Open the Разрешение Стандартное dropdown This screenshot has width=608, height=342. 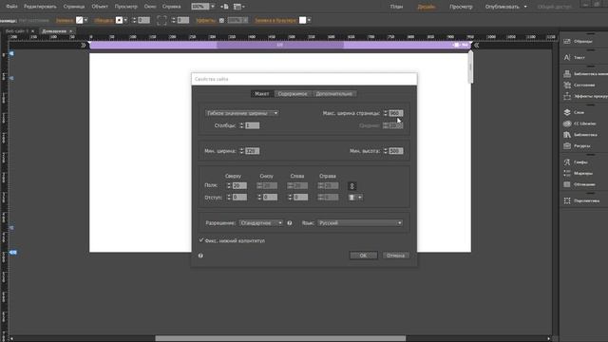pyautogui.click(x=261, y=223)
